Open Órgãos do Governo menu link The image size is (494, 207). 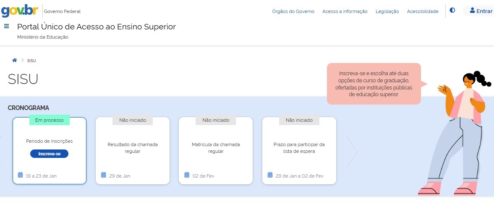click(293, 11)
